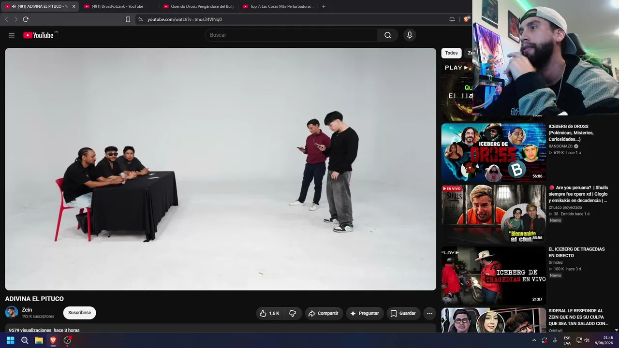Click the search magnifier button

[x=388, y=35]
